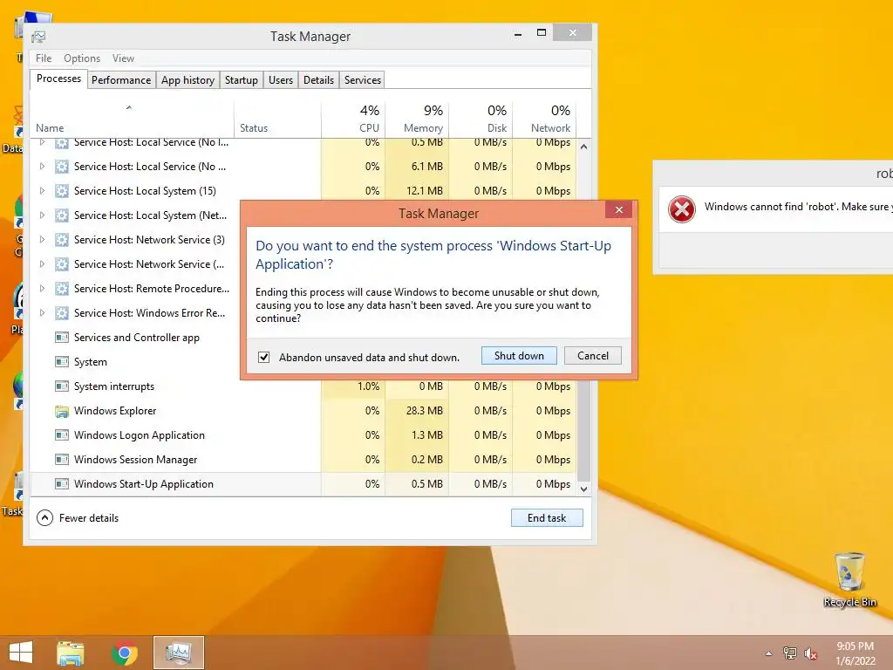Click the Windows Explorer folder icon

point(62,411)
